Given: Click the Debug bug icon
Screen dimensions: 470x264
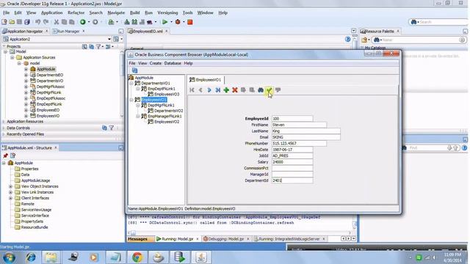Looking at the screenshot, I should [178, 22].
